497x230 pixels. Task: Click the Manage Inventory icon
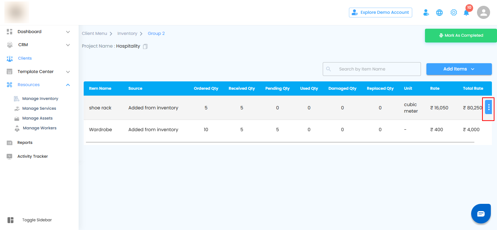tap(17, 98)
